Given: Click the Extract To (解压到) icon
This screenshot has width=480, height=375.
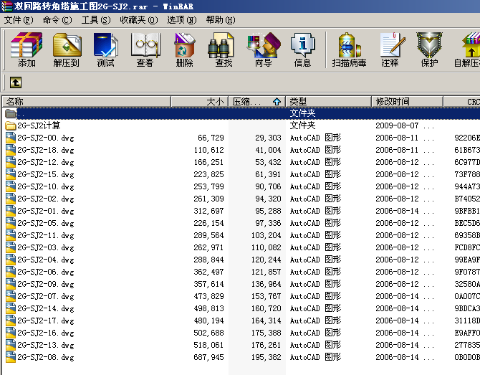Looking at the screenshot, I should pyautogui.click(x=67, y=45).
